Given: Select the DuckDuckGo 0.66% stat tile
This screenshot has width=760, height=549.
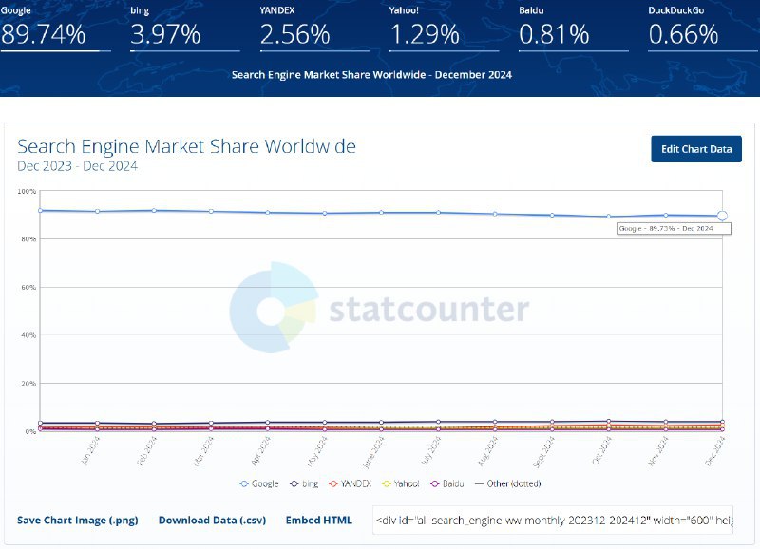Looking at the screenshot, I should [x=701, y=28].
